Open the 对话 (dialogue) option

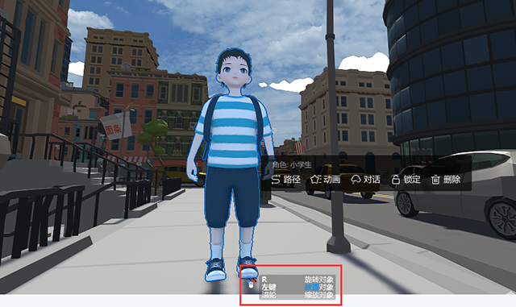(x=365, y=180)
